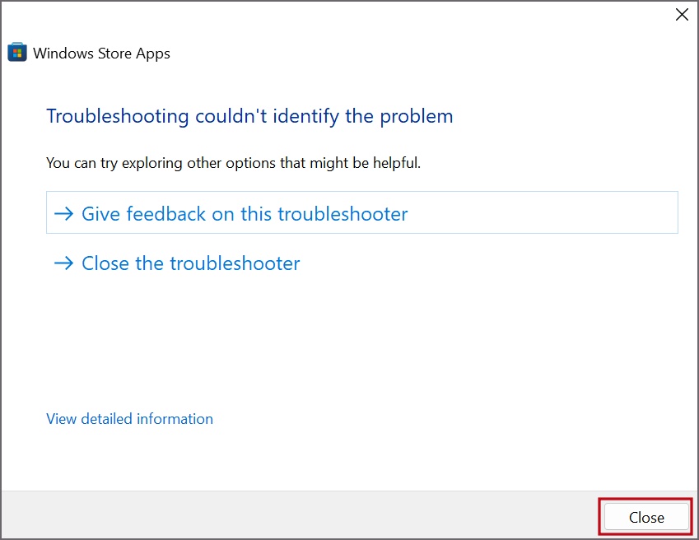Click the arrow icon beside Give feedback

pos(63,214)
